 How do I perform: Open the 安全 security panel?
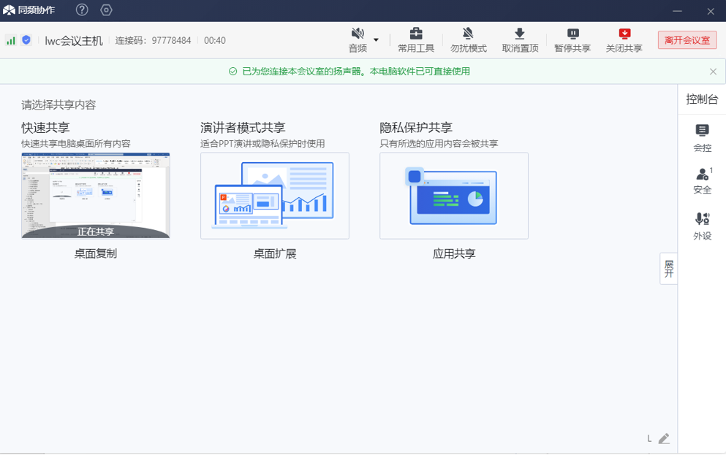[702, 180]
